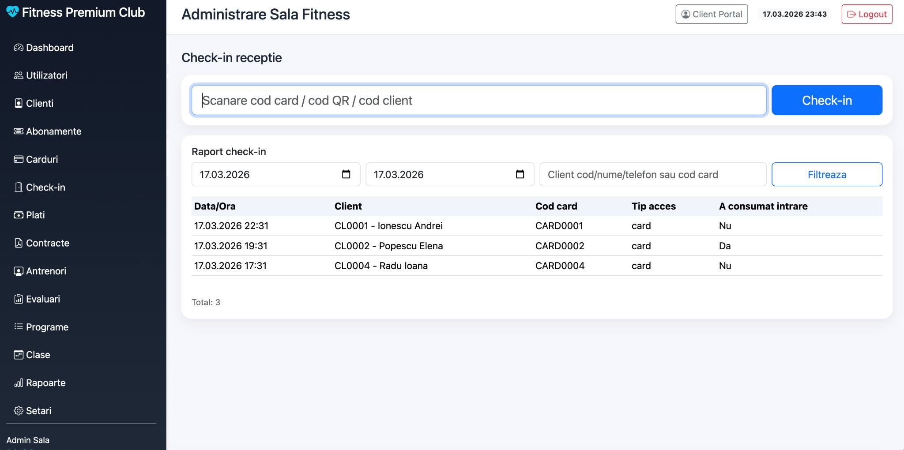This screenshot has height=450, width=904.
Task: Focus the card scan code input field
Action: pos(479,100)
